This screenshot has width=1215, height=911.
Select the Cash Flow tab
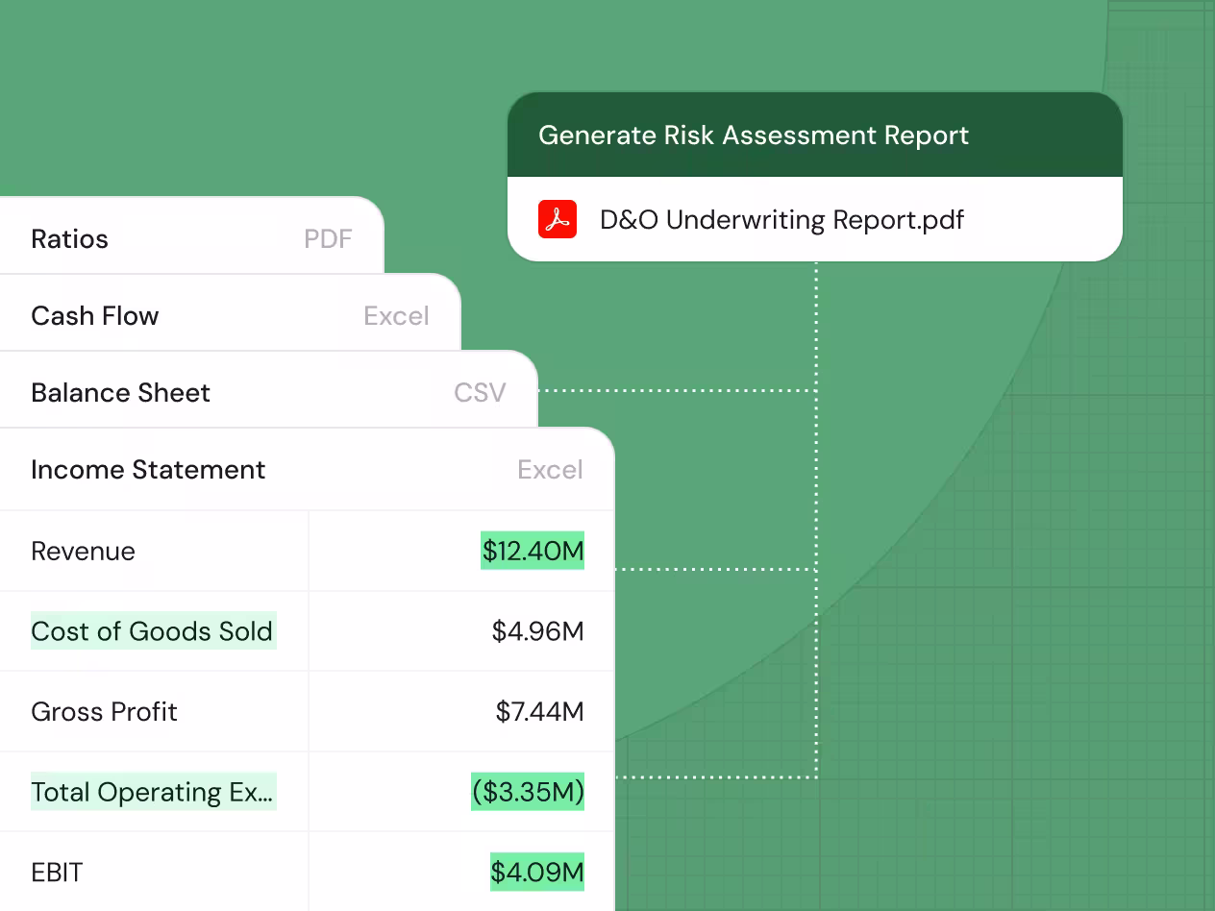230,312
